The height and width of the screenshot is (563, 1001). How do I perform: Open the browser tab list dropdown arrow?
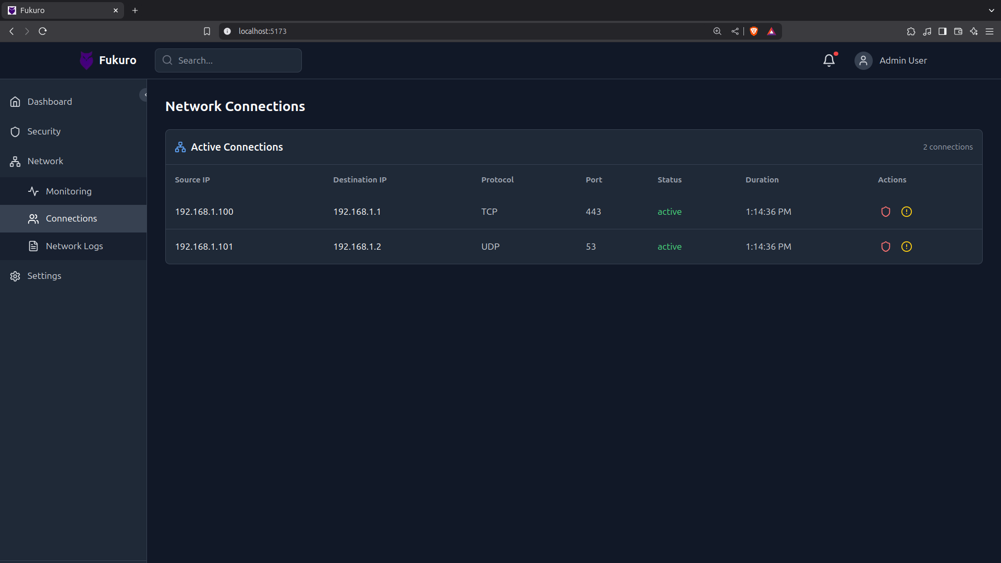tap(991, 10)
